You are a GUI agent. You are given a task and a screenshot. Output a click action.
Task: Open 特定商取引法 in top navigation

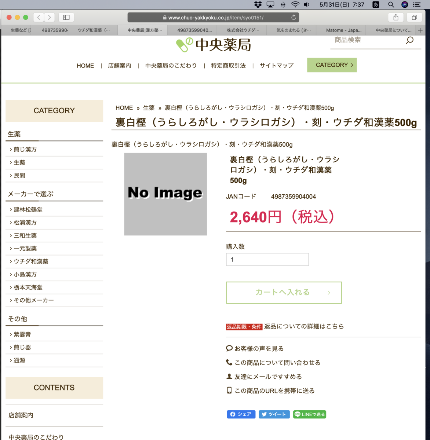[x=228, y=66]
